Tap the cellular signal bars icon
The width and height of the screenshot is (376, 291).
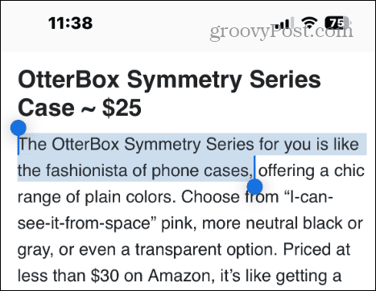pyautogui.click(x=283, y=23)
